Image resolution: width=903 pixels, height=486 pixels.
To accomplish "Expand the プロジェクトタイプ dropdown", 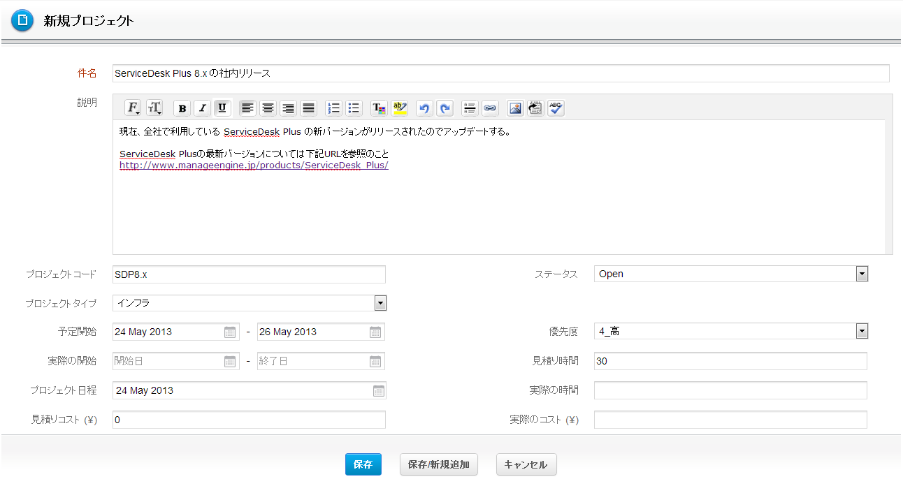I will coord(380,303).
